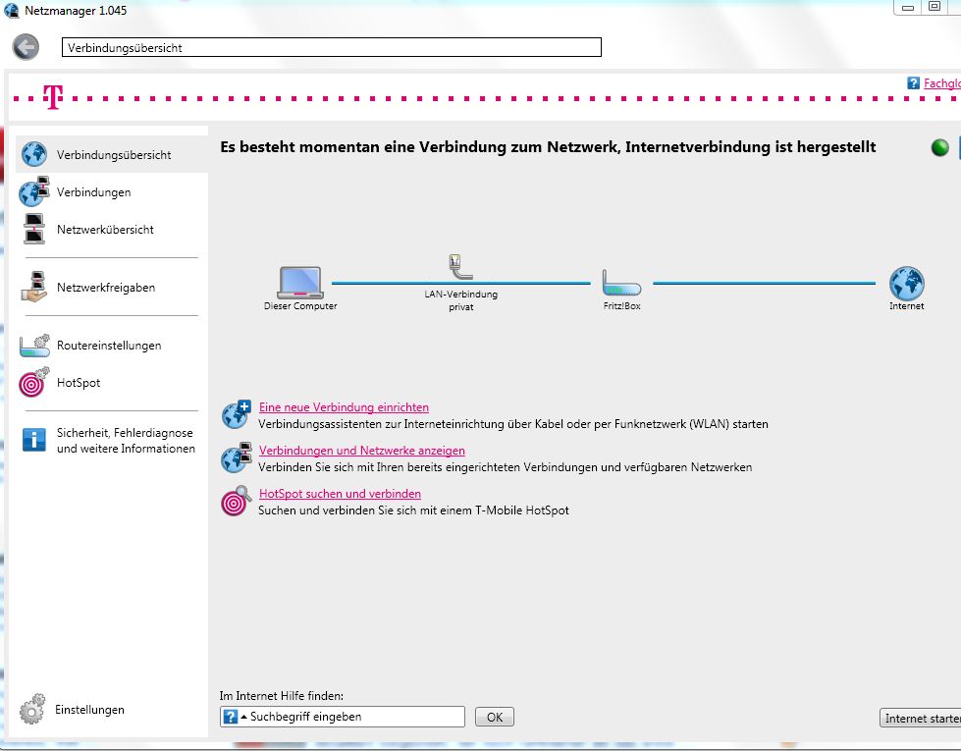Click the 'Dieser Computer' label
The height and width of the screenshot is (751, 961).
click(300, 306)
